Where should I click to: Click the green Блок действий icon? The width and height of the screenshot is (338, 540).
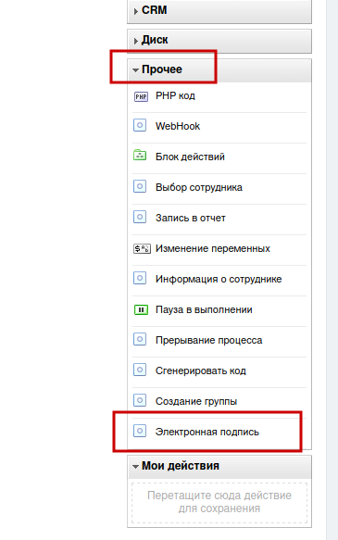140,156
